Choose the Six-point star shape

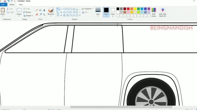tap(67, 15)
